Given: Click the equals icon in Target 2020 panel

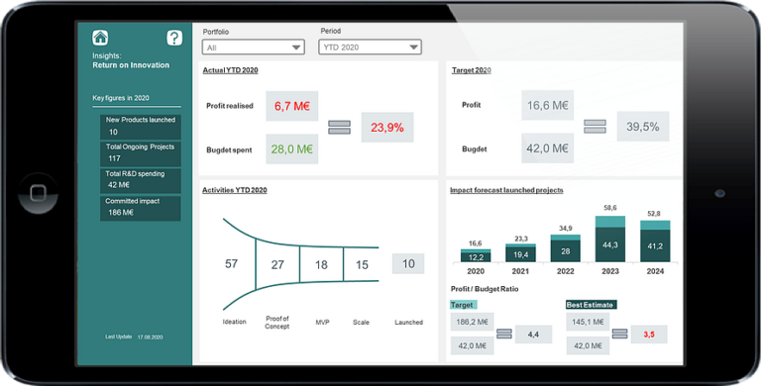Looking at the screenshot, I should 595,127.
